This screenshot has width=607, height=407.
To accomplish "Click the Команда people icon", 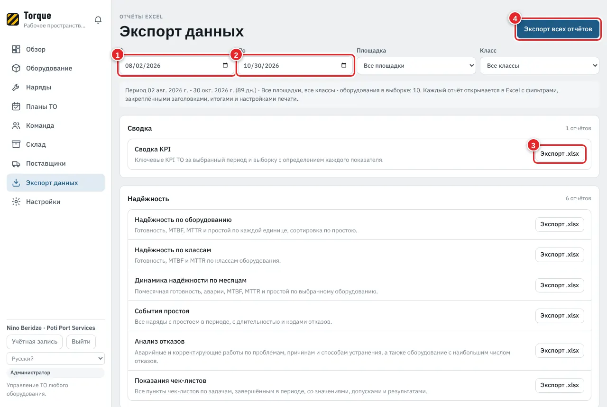I will (16, 125).
